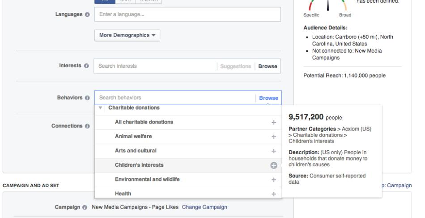Viewport: 425px width, 218px height.
Task: Click Browse in the Behaviors field
Action: [x=268, y=98]
